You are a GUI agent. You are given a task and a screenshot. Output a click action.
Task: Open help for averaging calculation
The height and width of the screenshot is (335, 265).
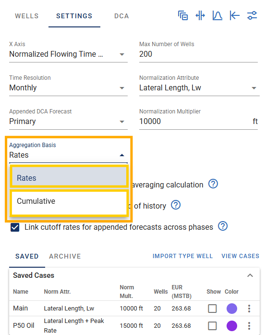pyautogui.click(x=213, y=184)
